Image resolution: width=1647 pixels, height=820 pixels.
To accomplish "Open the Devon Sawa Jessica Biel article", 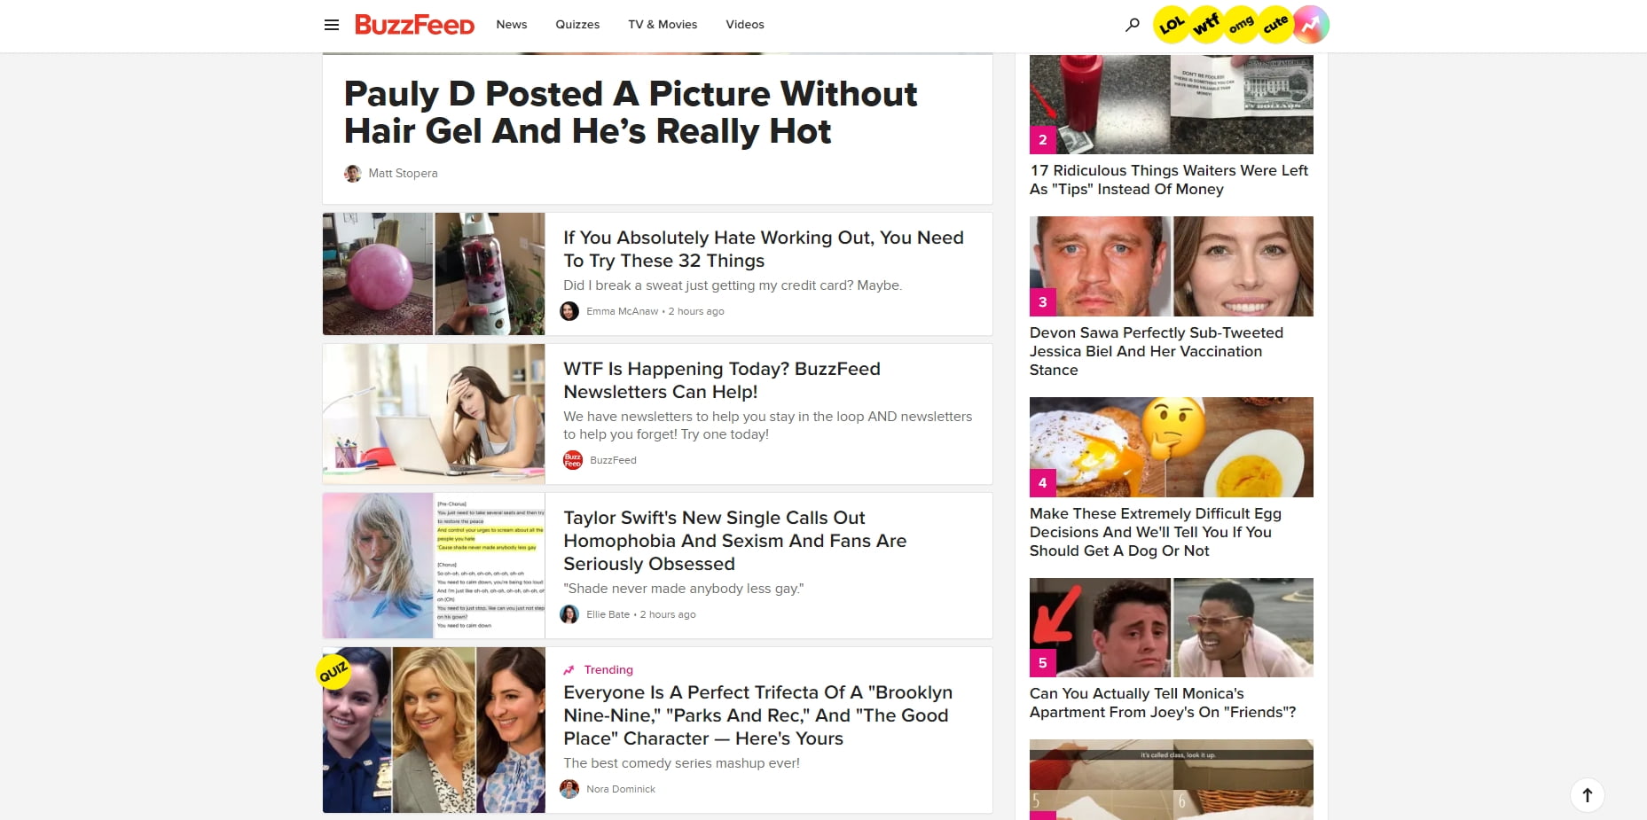I will pos(1157,351).
